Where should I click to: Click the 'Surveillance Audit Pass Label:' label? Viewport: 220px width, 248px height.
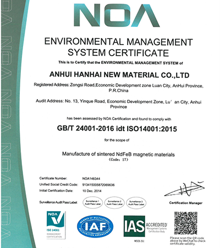(58, 202)
